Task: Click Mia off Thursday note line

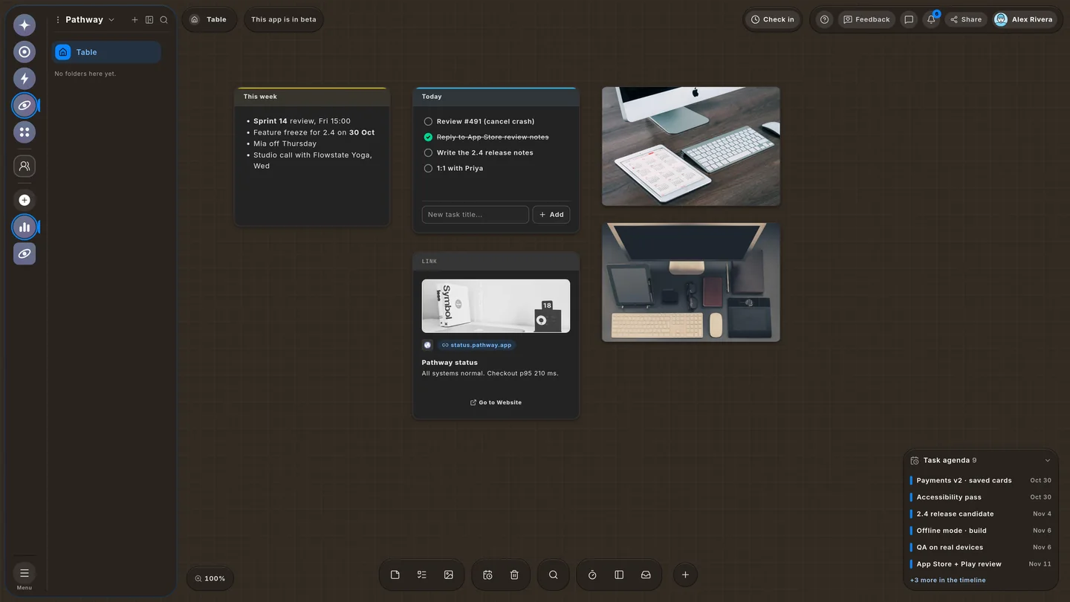Action: point(285,144)
